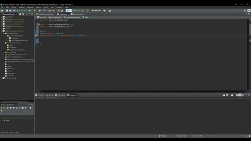251x141 pixels.
Task: Open the File menu
Action: (2, 7)
